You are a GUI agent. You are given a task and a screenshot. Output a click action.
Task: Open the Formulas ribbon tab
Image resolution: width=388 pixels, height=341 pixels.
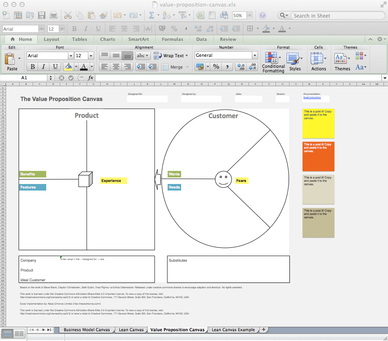tap(173, 39)
